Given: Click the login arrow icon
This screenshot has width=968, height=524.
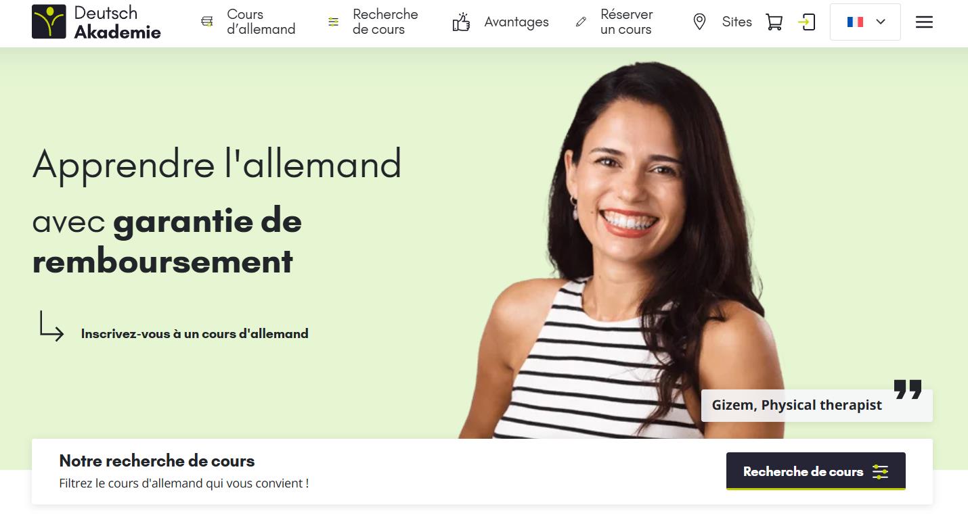Looking at the screenshot, I should pos(806,22).
